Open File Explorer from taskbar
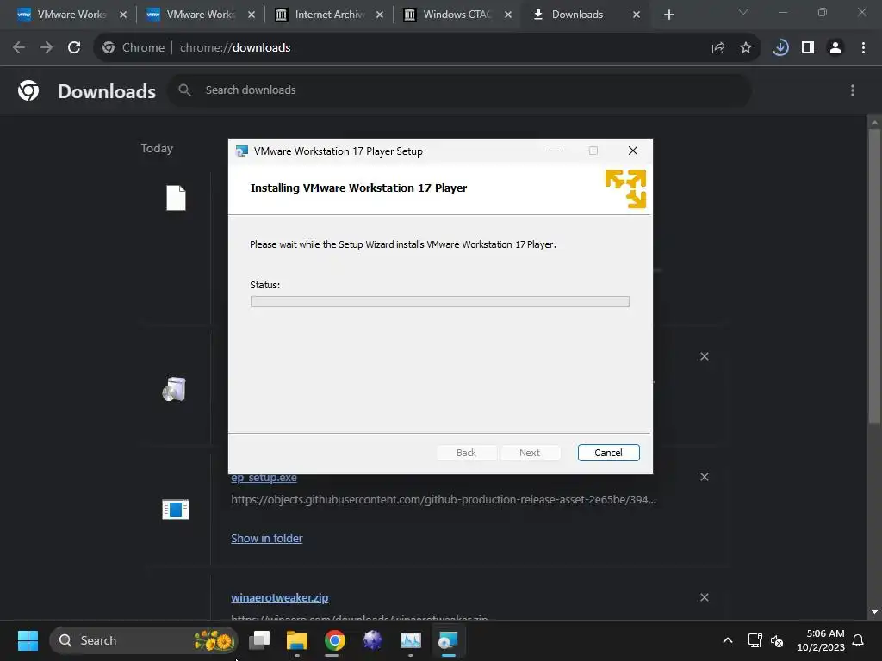Screen dimensions: 882x661 297,639
